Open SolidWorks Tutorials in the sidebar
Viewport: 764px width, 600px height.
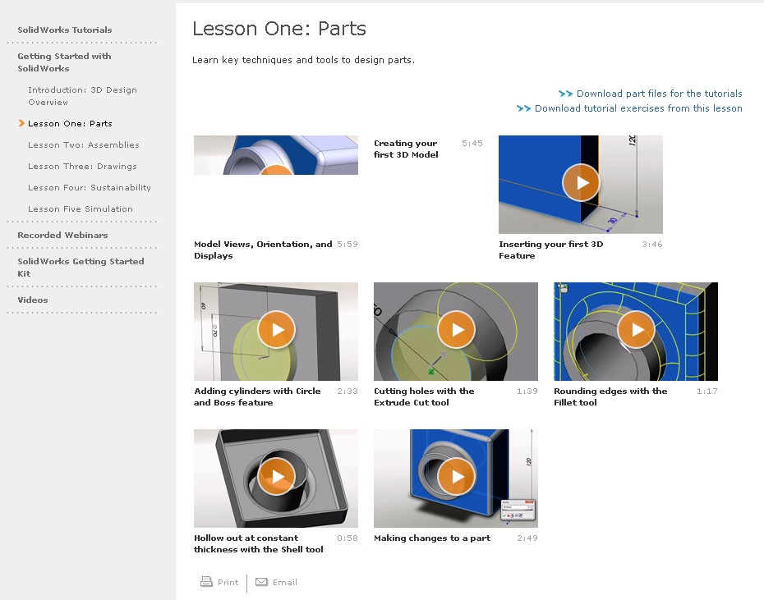pos(65,30)
